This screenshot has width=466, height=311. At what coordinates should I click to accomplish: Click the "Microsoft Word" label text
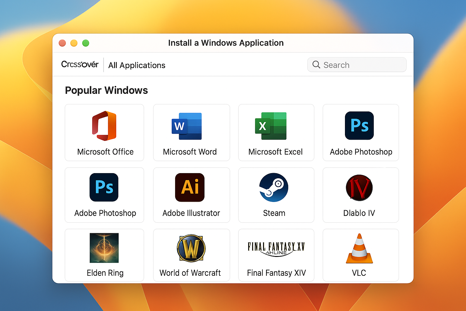click(x=190, y=152)
